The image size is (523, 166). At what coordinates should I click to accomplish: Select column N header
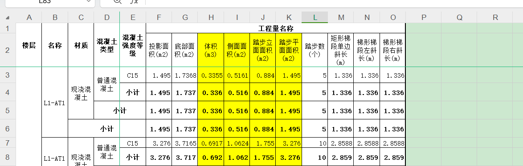tap(367, 18)
